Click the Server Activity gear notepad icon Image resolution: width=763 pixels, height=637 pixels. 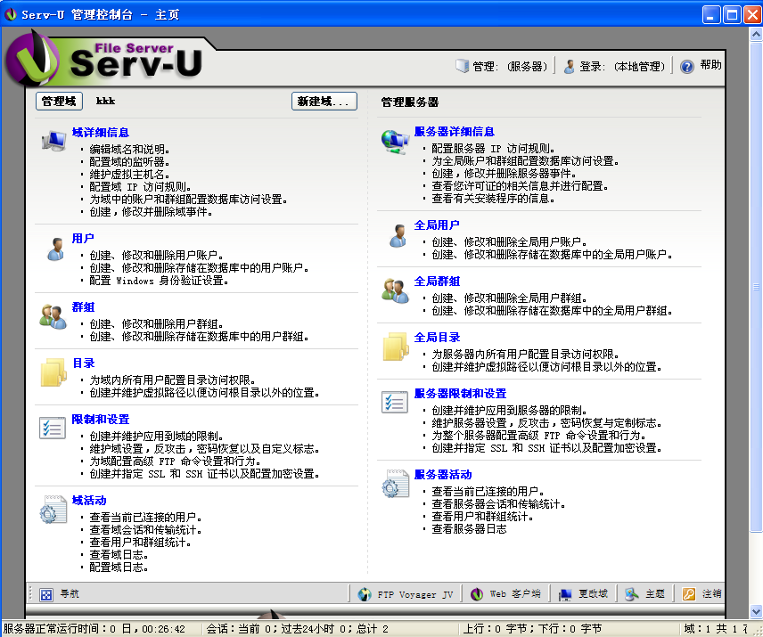coord(396,484)
